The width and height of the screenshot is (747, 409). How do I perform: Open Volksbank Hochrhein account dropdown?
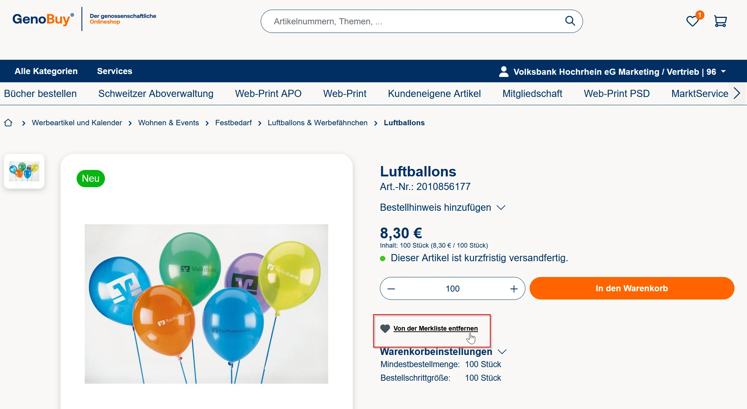(x=612, y=72)
